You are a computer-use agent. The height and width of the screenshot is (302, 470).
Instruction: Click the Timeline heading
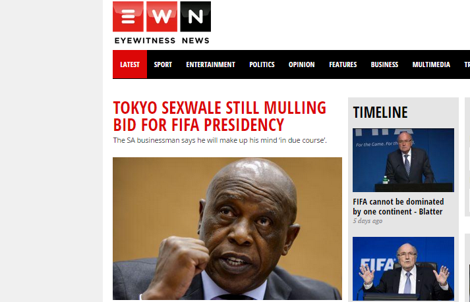(x=380, y=113)
